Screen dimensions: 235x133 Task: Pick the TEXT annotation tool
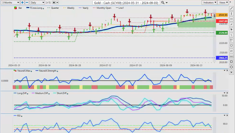click(231, 56)
